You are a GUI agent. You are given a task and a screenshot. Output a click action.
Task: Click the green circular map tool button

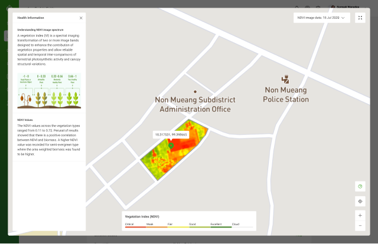tap(360, 186)
